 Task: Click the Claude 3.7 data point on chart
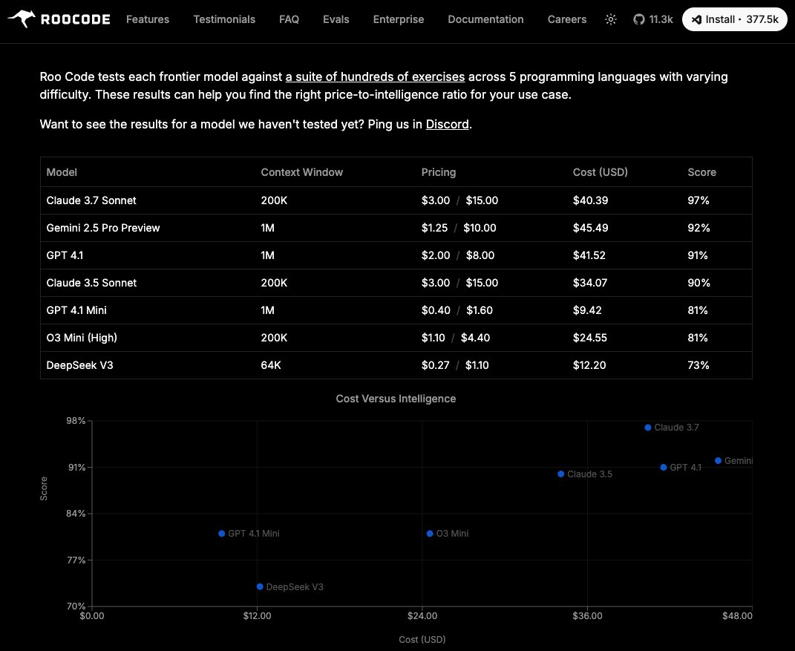pyautogui.click(x=647, y=428)
